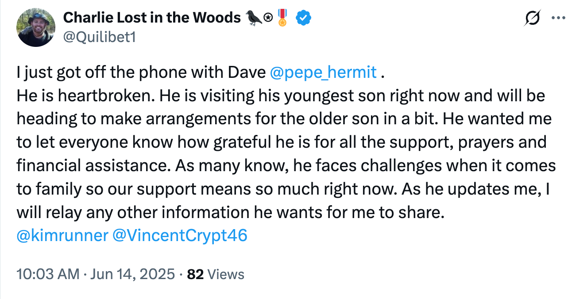This screenshot has height=299, width=572.
Task: Click the bold 82 view count number
Action: coord(195,274)
